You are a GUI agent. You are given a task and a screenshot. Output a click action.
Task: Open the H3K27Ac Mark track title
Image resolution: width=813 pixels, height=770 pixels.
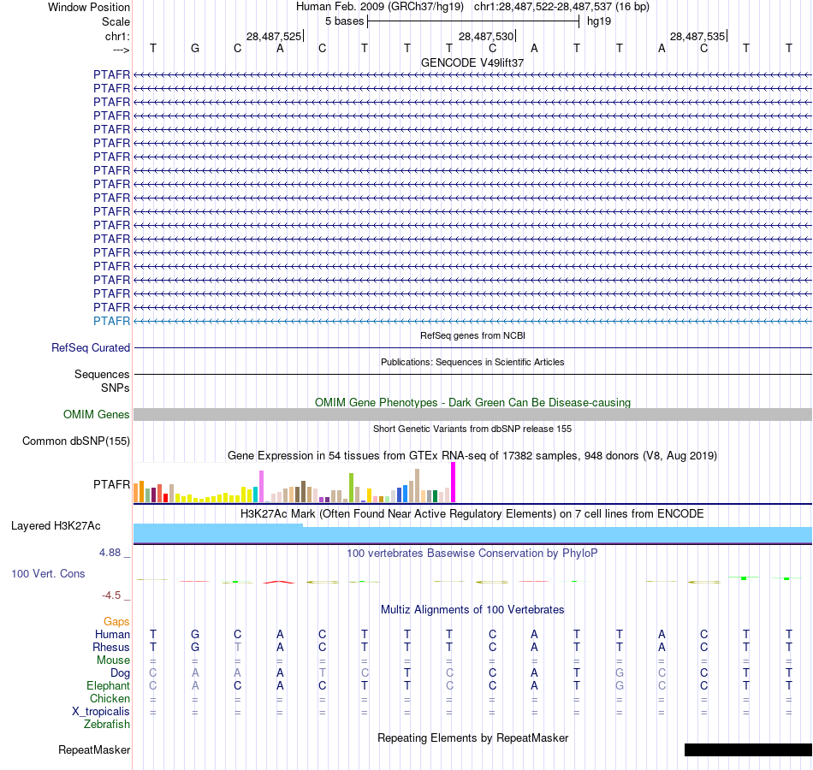point(472,514)
